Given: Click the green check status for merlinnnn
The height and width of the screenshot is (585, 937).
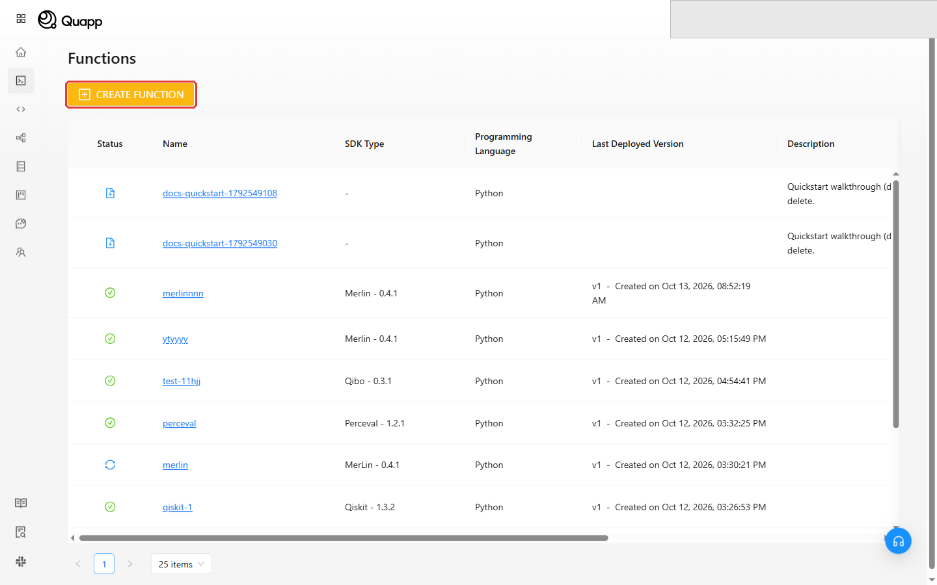Looking at the screenshot, I should [x=110, y=293].
